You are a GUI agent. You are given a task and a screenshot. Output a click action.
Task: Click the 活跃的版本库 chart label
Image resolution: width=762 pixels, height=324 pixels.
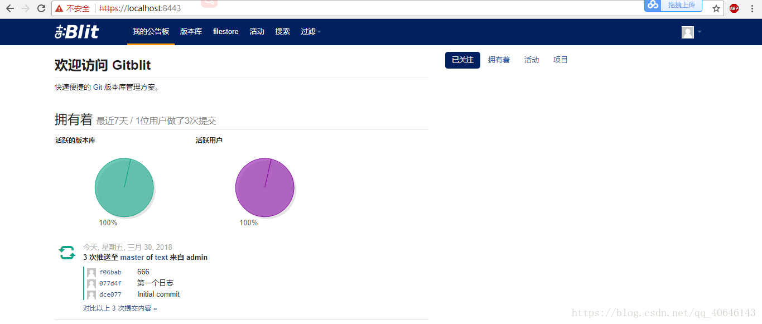(75, 141)
